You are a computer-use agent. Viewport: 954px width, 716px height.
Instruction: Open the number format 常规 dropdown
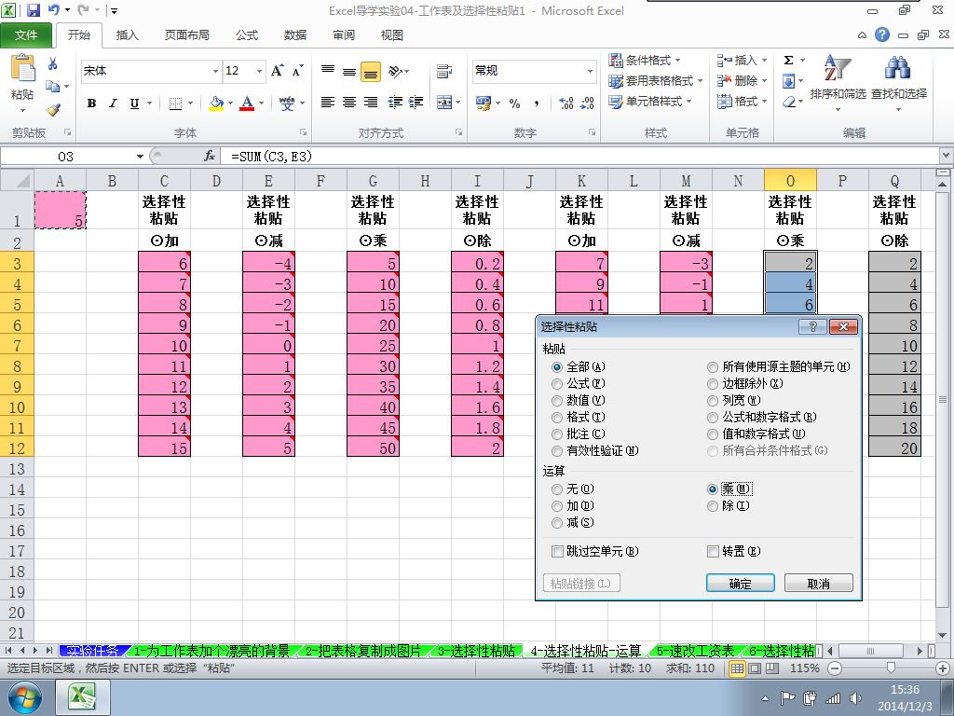pyautogui.click(x=590, y=71)
